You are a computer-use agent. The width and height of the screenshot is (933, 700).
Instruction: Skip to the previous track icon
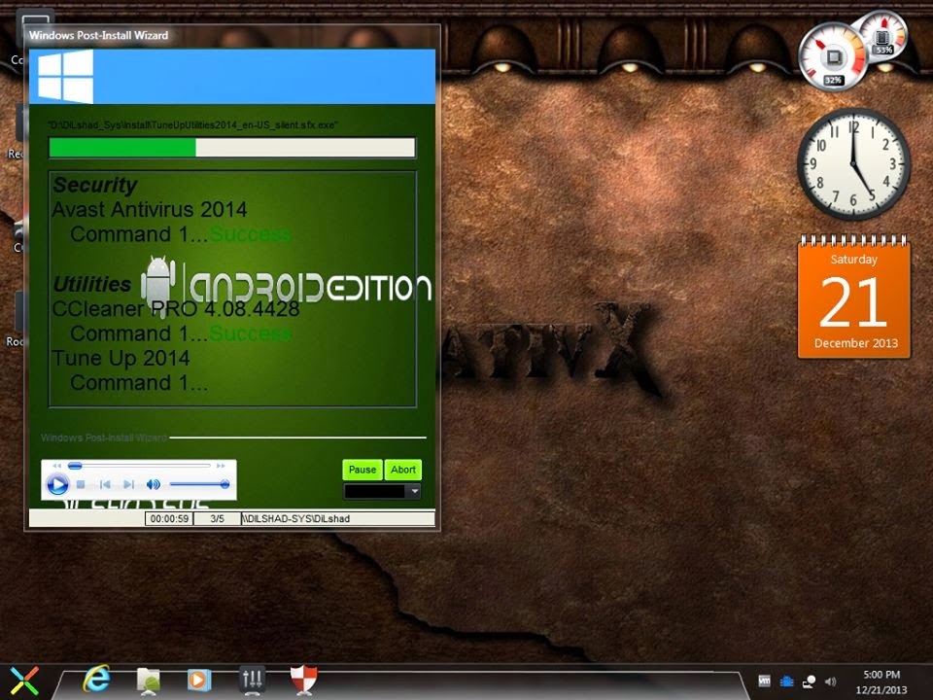coord(105,483)
